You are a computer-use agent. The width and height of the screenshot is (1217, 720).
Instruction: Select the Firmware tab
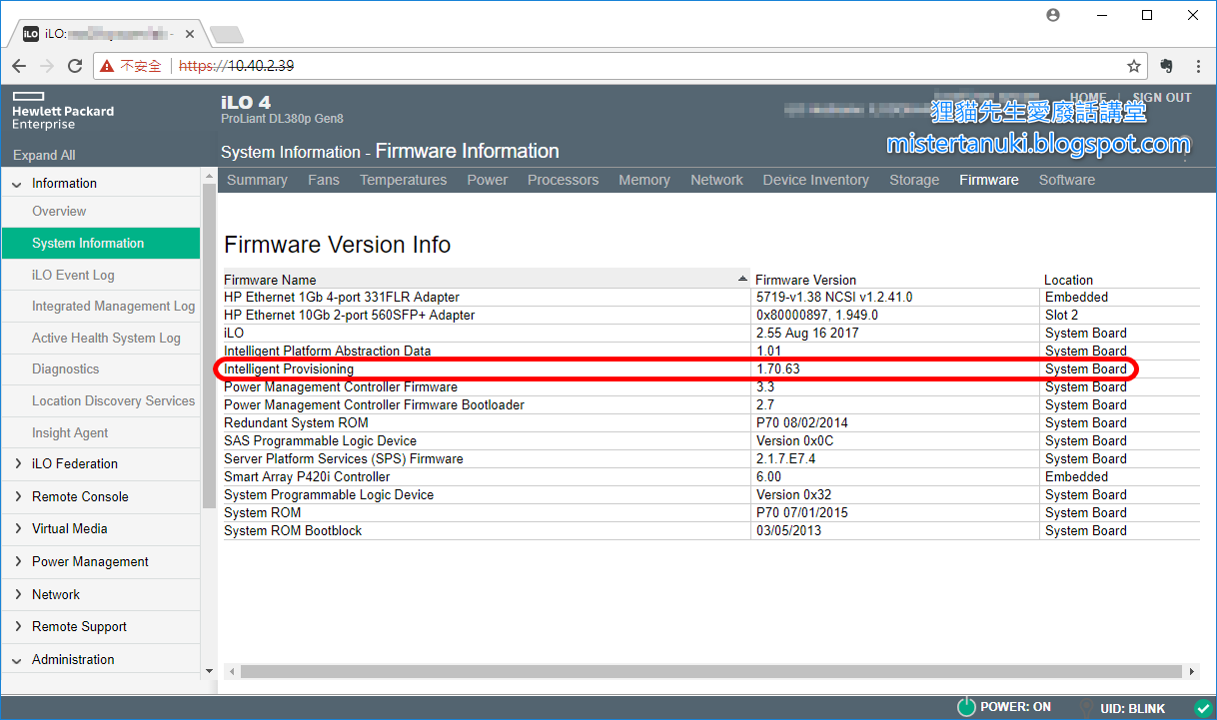[x=989, y=180]
